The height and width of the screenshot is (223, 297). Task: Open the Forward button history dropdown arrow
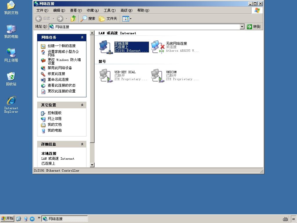click(66, 19)
